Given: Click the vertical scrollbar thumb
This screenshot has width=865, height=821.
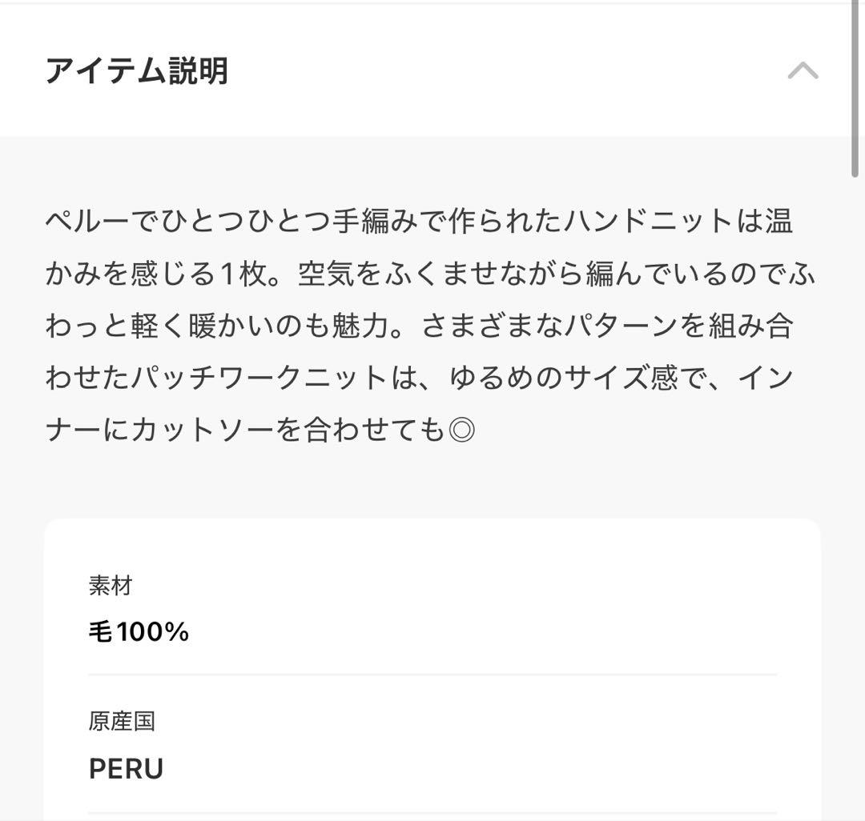Looking at the screenshot, I should [x=855, y=88].
